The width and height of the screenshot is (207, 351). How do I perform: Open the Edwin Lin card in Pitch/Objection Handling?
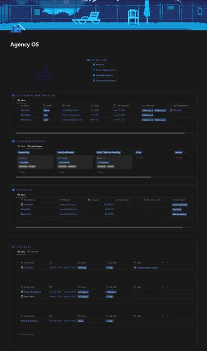click(114, 162)
